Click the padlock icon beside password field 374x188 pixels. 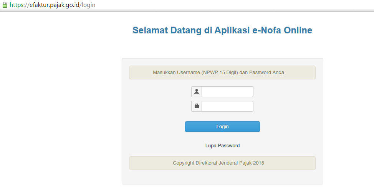(x=197, y=106)
